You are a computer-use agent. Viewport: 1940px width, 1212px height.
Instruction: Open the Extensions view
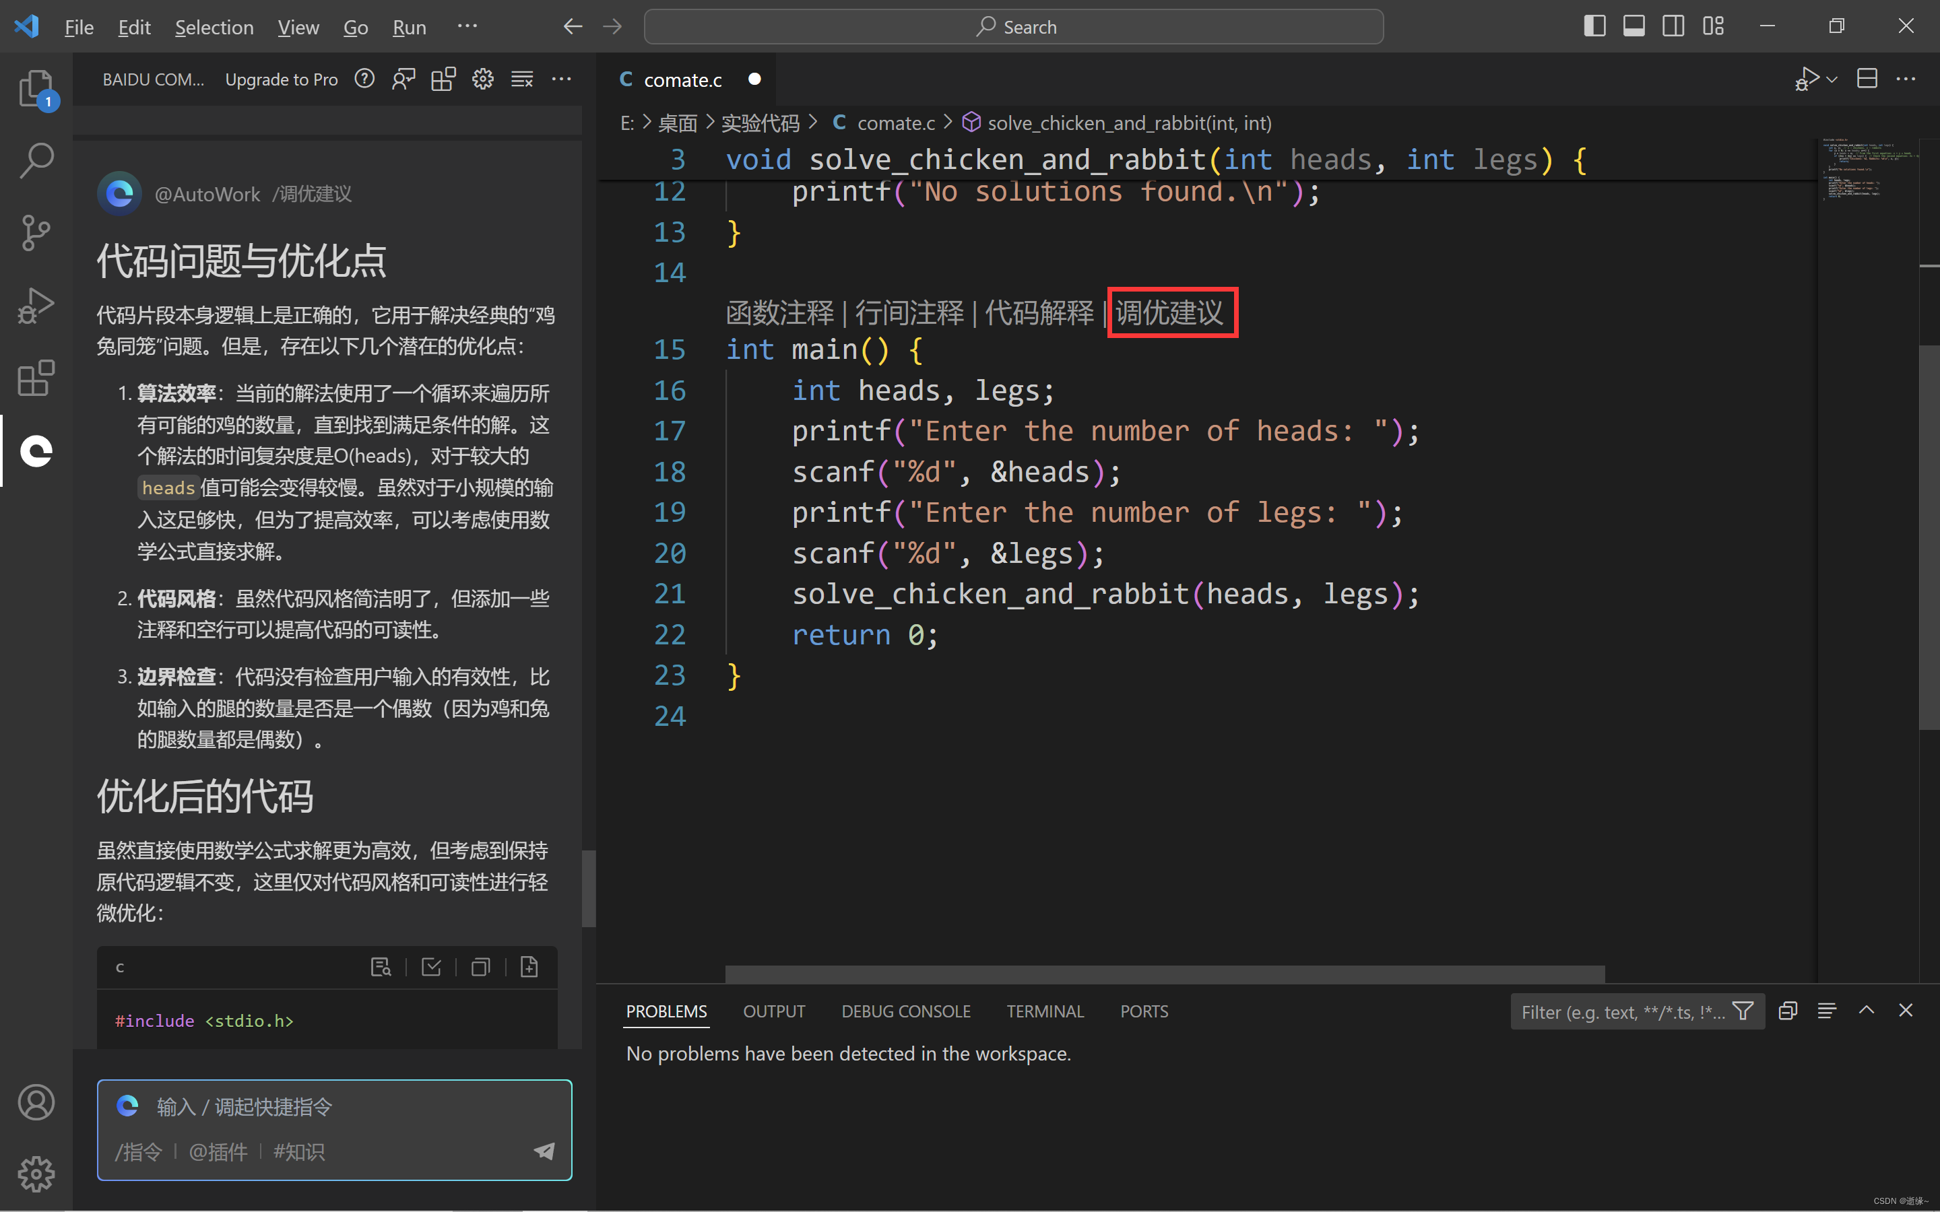click(35, 378)
